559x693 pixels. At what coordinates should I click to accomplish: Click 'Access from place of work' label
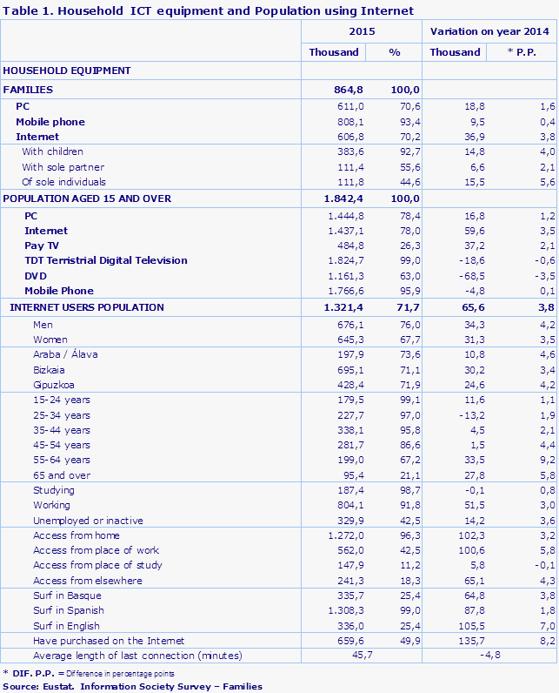click(96, 550)
